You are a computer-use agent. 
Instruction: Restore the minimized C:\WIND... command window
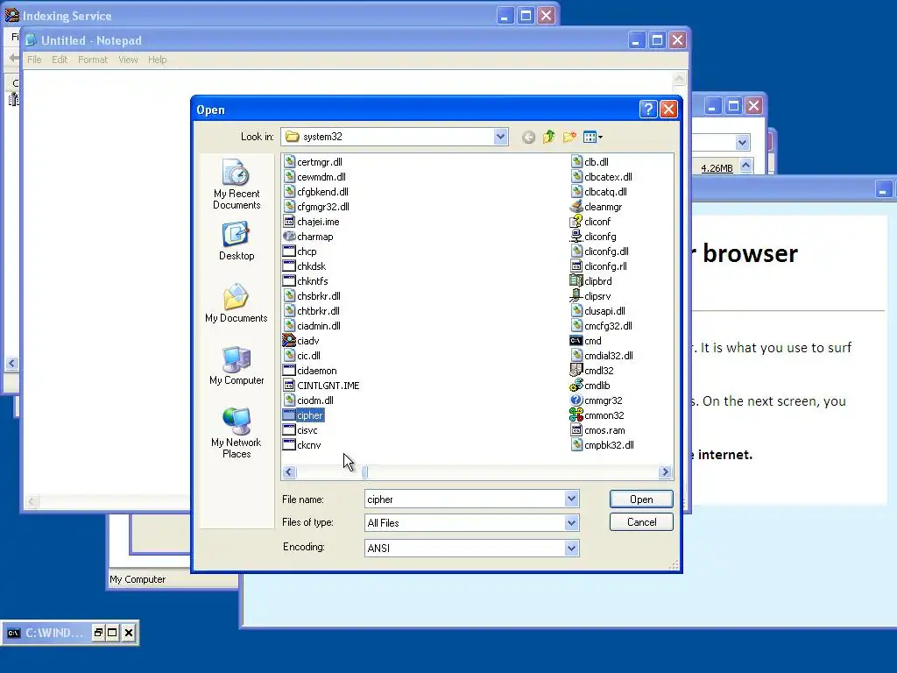(98, 633)
